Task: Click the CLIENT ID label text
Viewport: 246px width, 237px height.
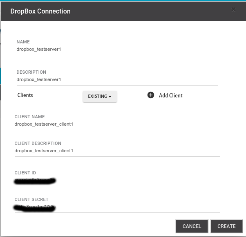Action: click(x=25, y=173)
